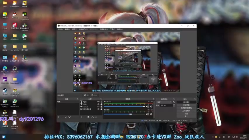Remove the selected scene with the minus icon

[62, 117]
